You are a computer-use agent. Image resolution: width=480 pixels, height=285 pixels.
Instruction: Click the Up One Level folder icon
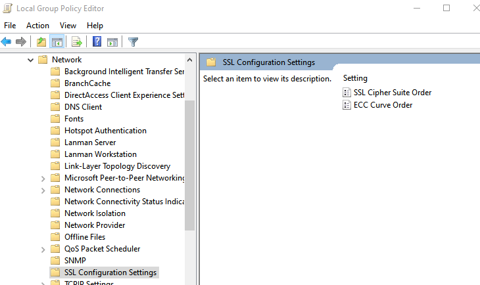click(x=41, y=41)
